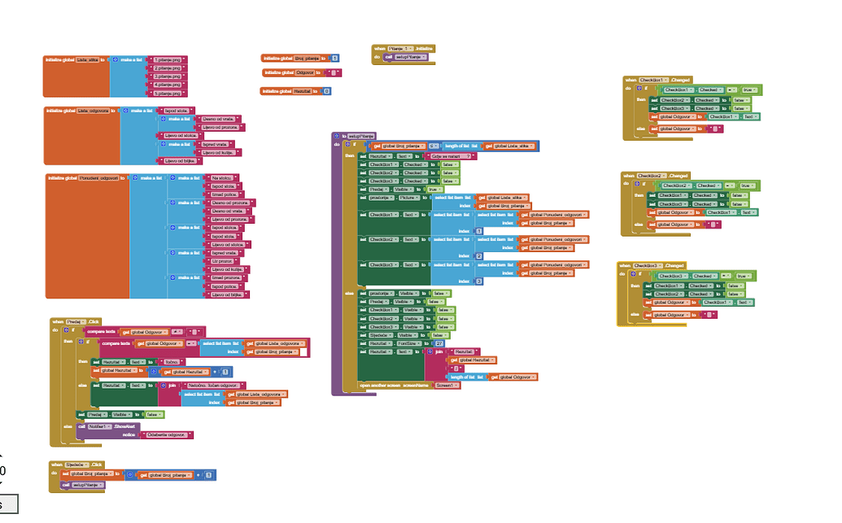The height and width of the screenshot is (523, 842).
Task: Toggle the true value in CheckBox2.Changed condition
Action: pyautogui.click(x=746, y=185)
